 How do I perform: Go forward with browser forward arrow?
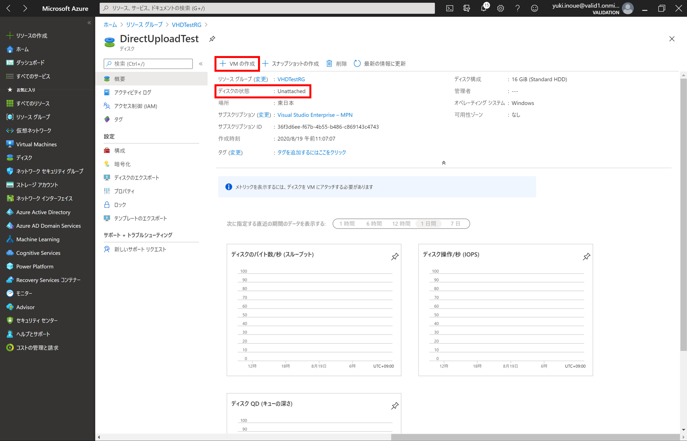coord(25,8)
